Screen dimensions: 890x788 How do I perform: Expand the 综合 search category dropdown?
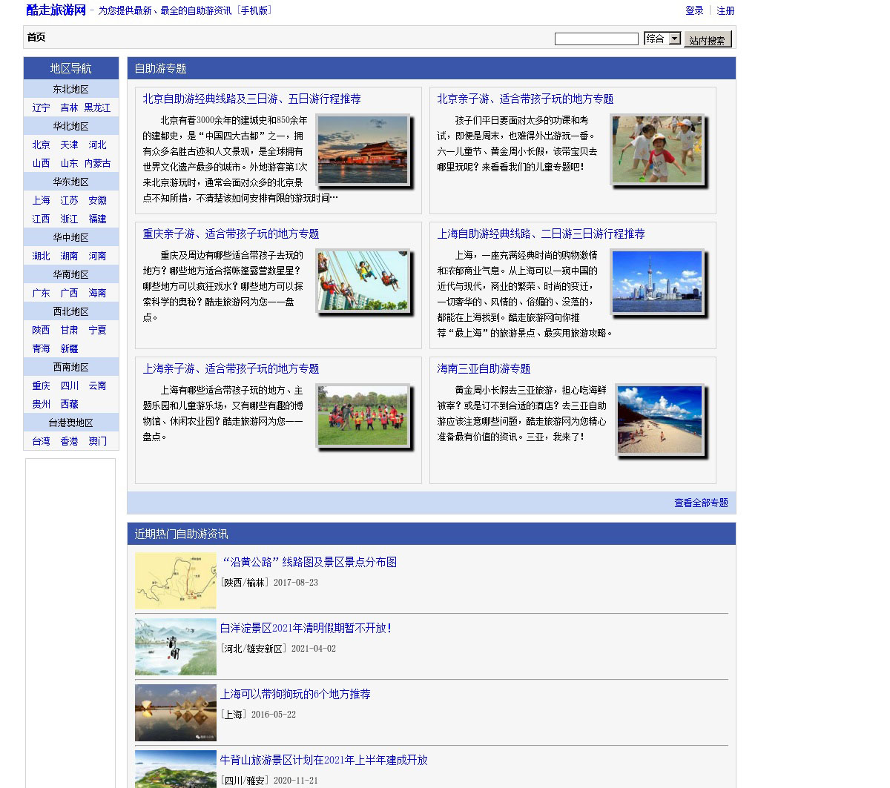coord(662,39)
